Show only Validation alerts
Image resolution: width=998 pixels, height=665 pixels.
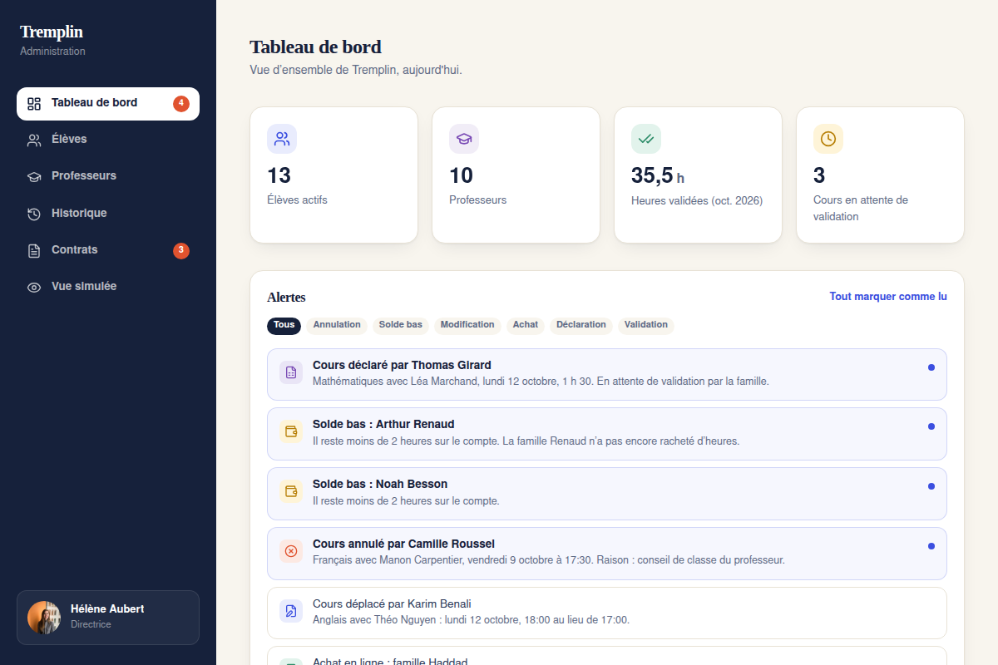[646, 325]
